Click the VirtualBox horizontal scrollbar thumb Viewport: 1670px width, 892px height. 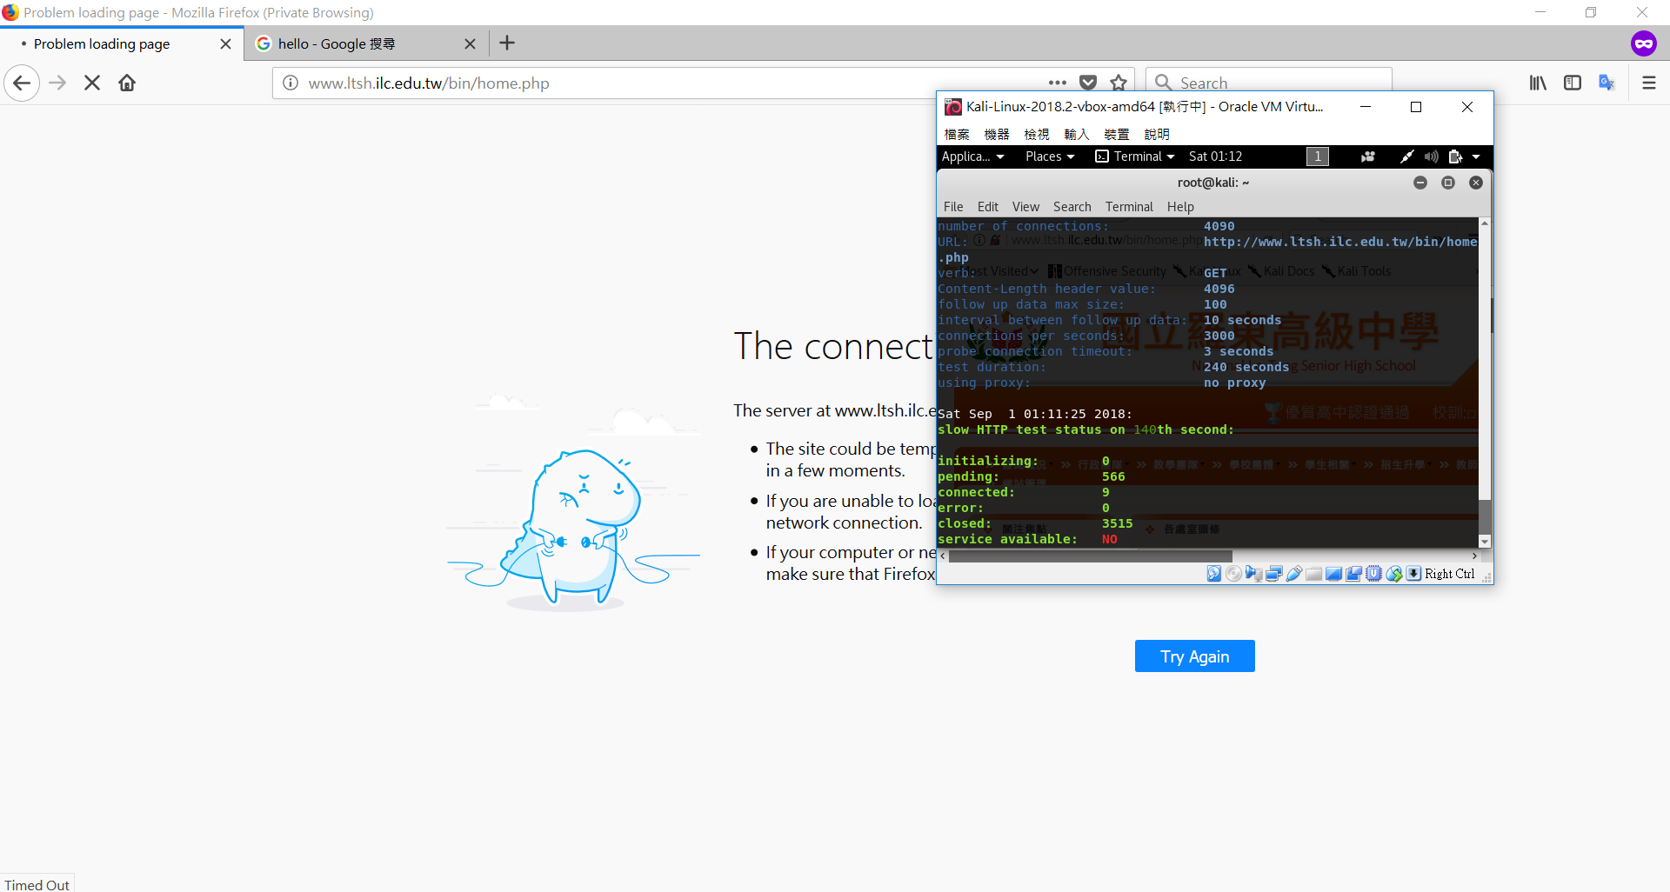(x=1091, y=556)
